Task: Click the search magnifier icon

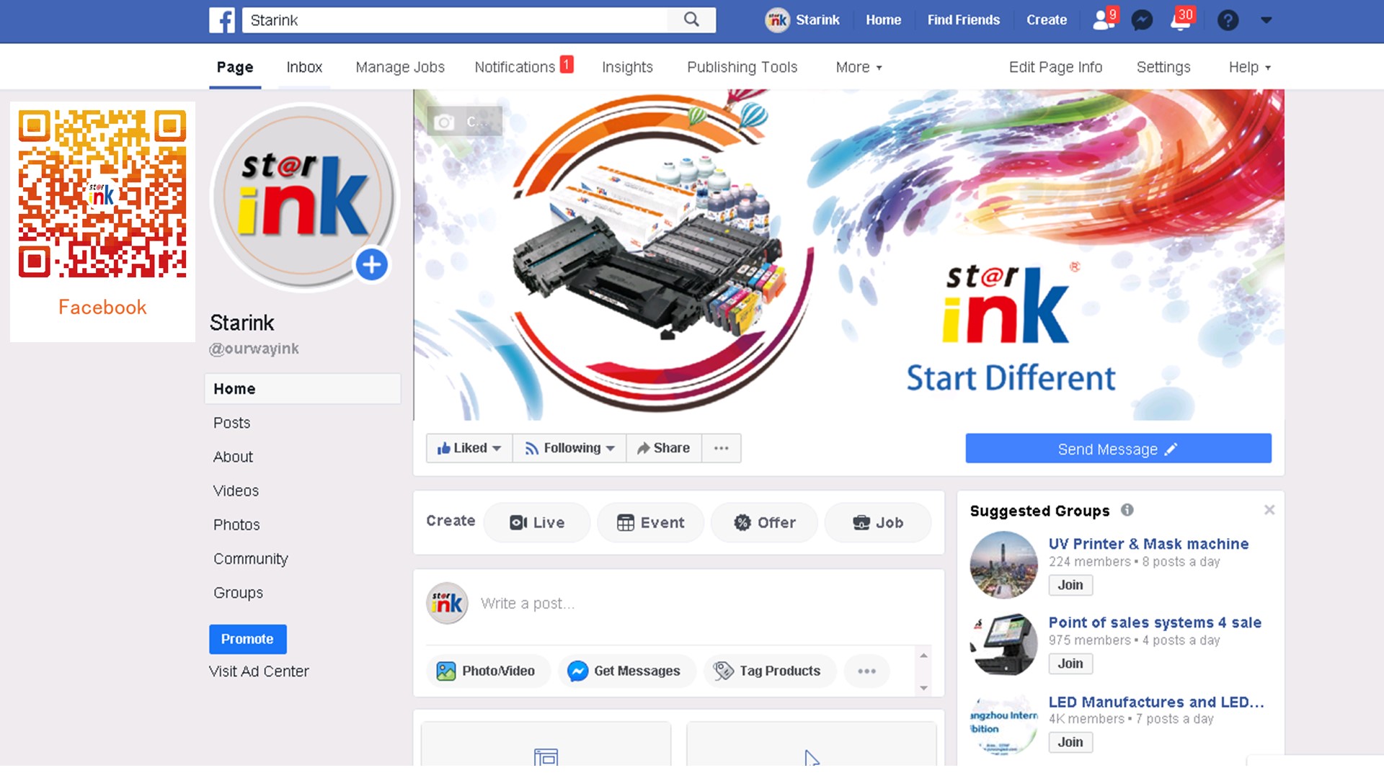Action: click(691, 20)
